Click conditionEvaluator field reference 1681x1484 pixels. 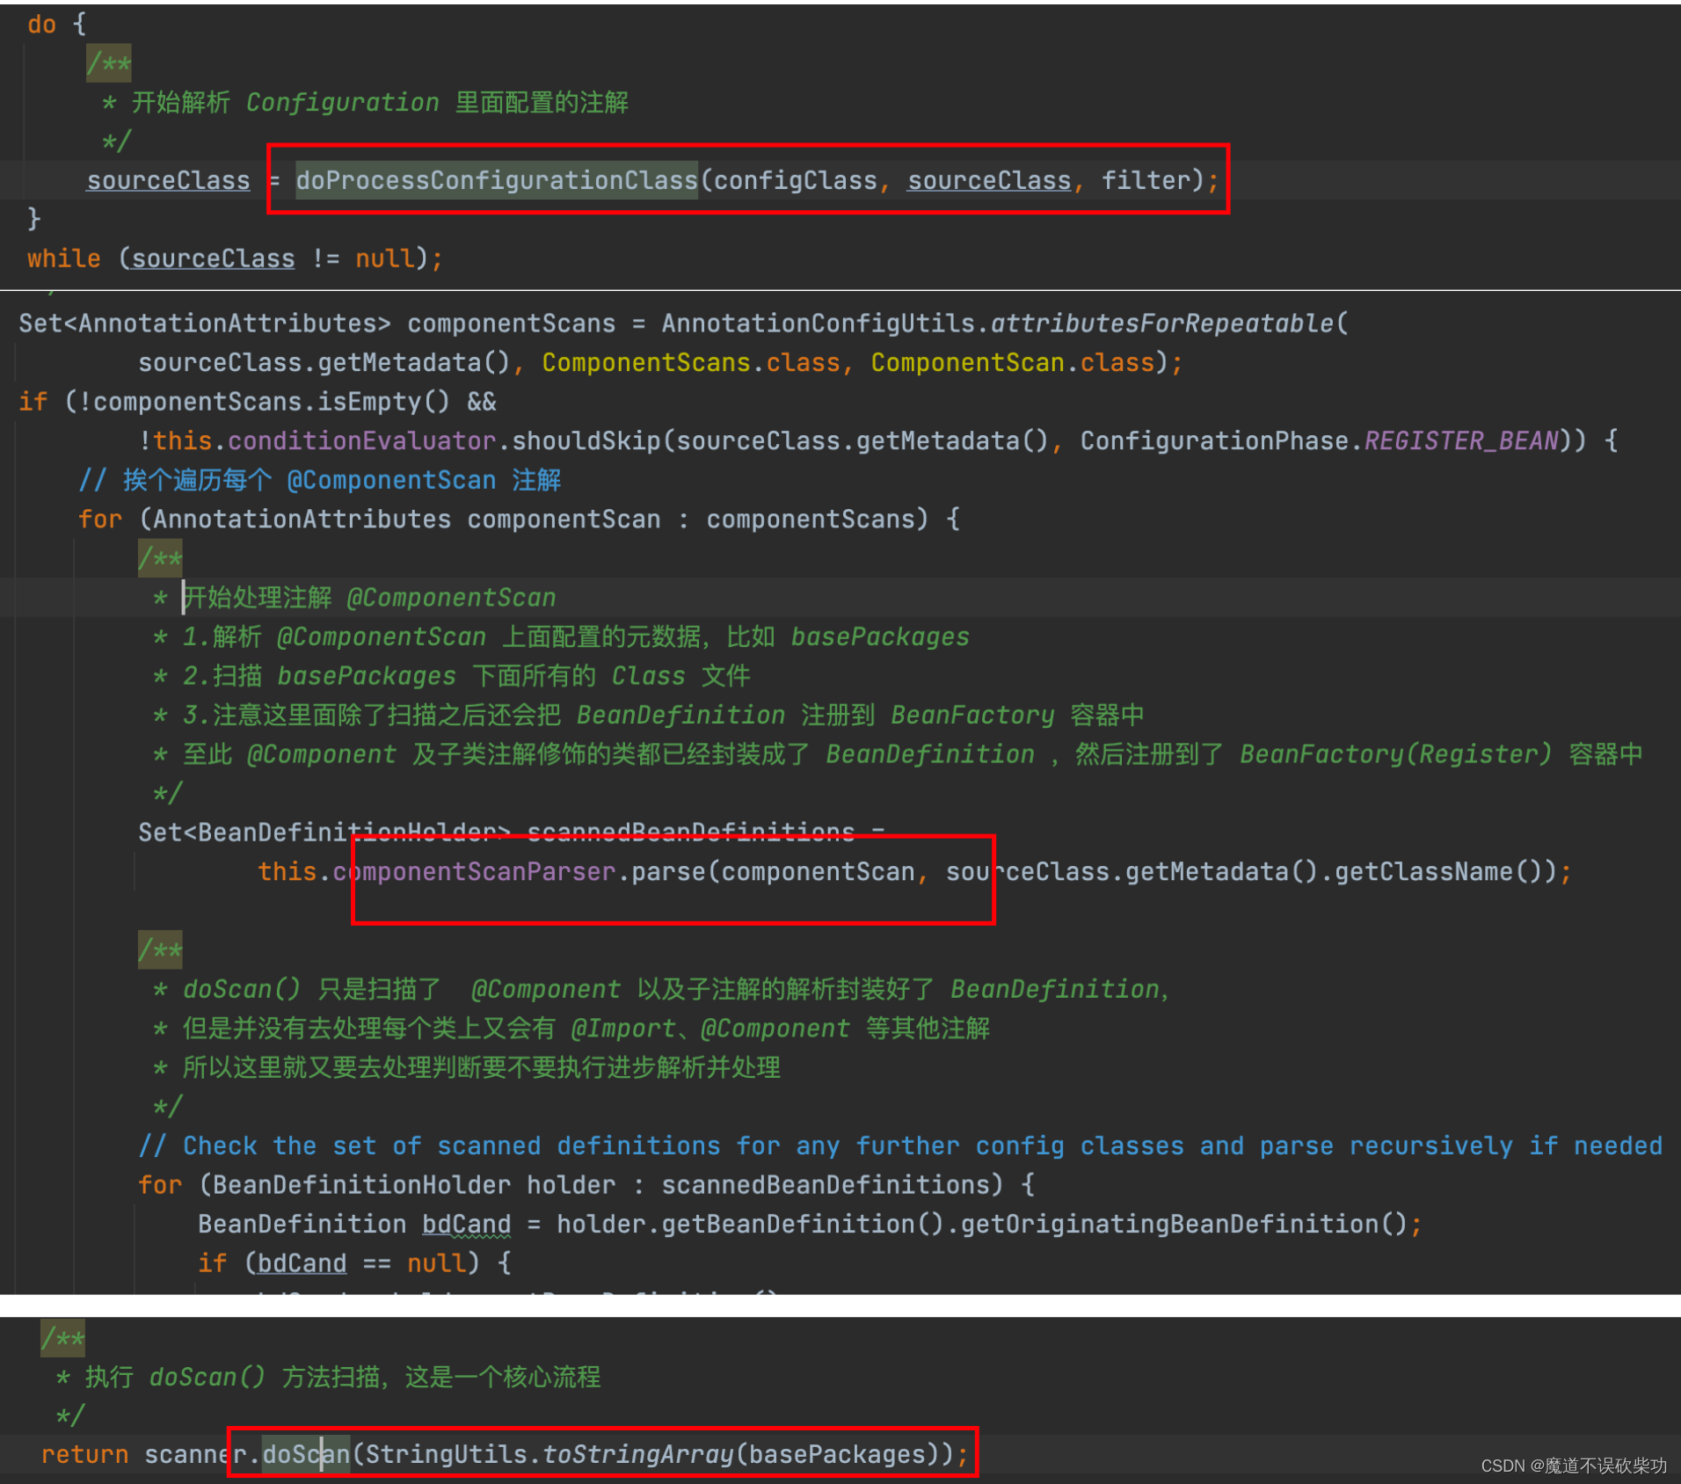coord(362,440)
